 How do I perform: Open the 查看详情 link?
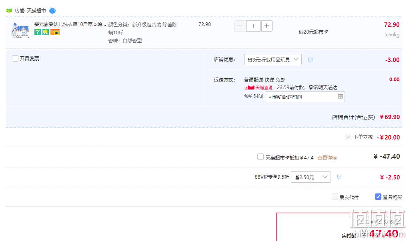327,157
